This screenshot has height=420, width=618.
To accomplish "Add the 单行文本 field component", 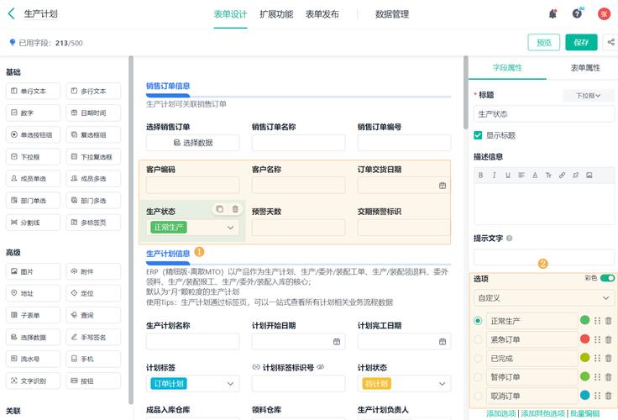I will tap(33, 91).
